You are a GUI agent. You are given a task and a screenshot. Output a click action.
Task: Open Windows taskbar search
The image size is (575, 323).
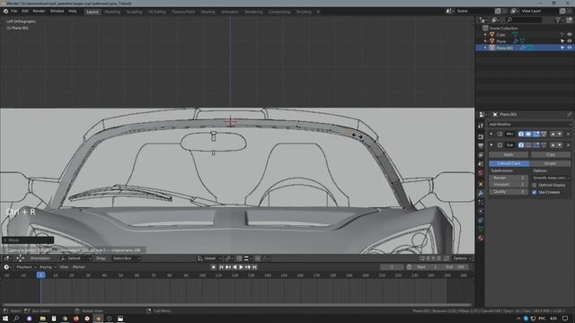(16, 319)
